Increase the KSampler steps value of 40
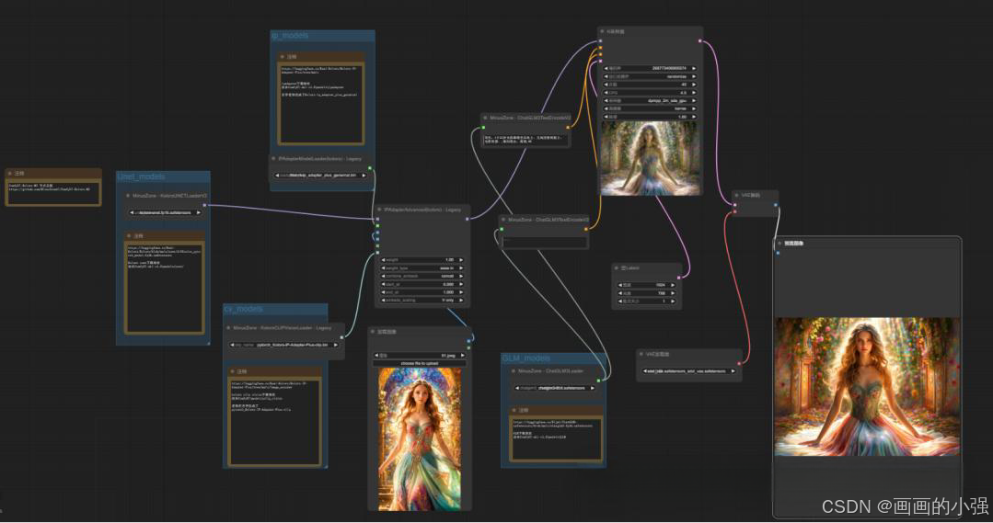Screen dimensions: 993x523 (x=694, y=85)
